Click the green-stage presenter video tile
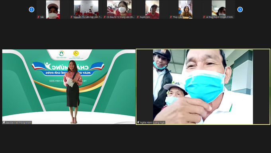This screenshot has width=271, height=153. click(69, 87)
